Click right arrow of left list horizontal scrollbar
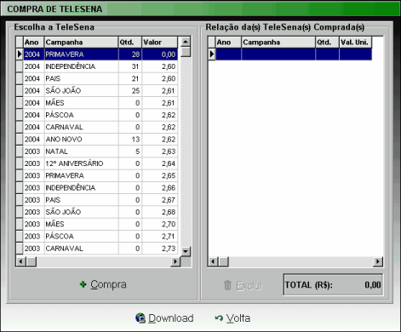The width and height of the screenshot is (401, 332). 175,261
